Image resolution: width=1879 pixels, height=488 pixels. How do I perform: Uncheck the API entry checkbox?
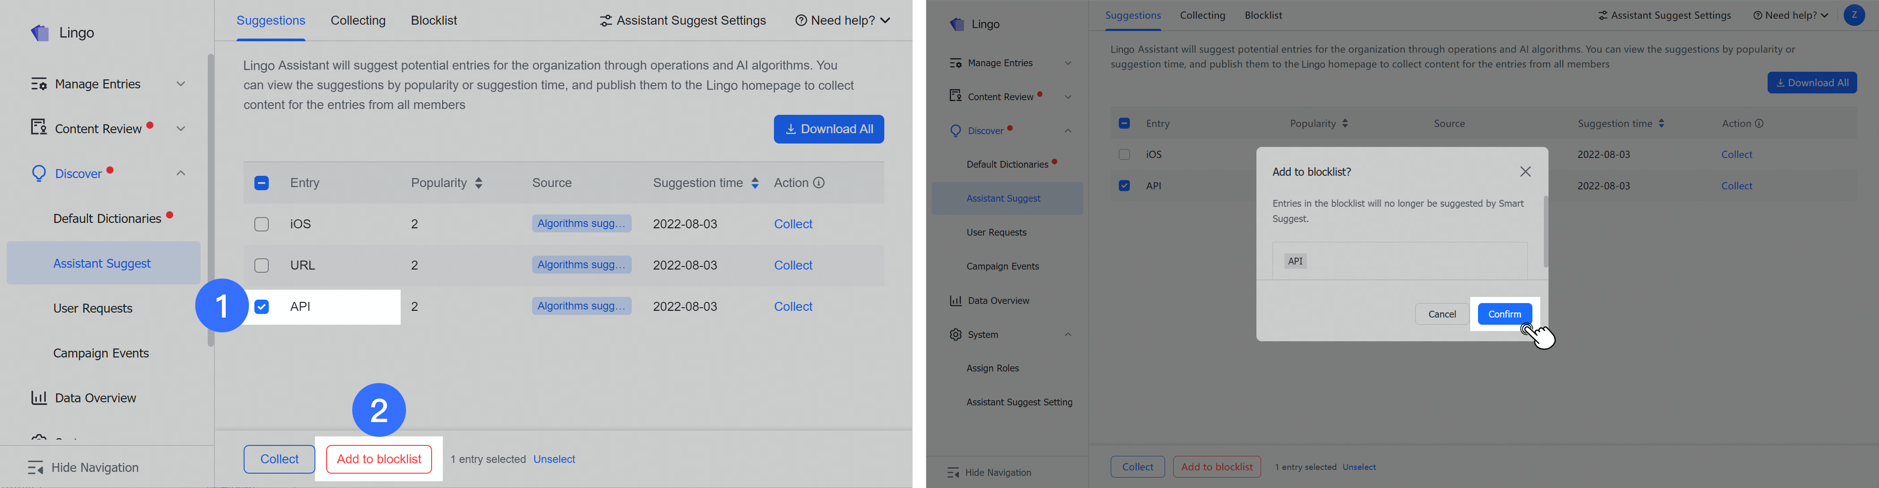point(261,306)
